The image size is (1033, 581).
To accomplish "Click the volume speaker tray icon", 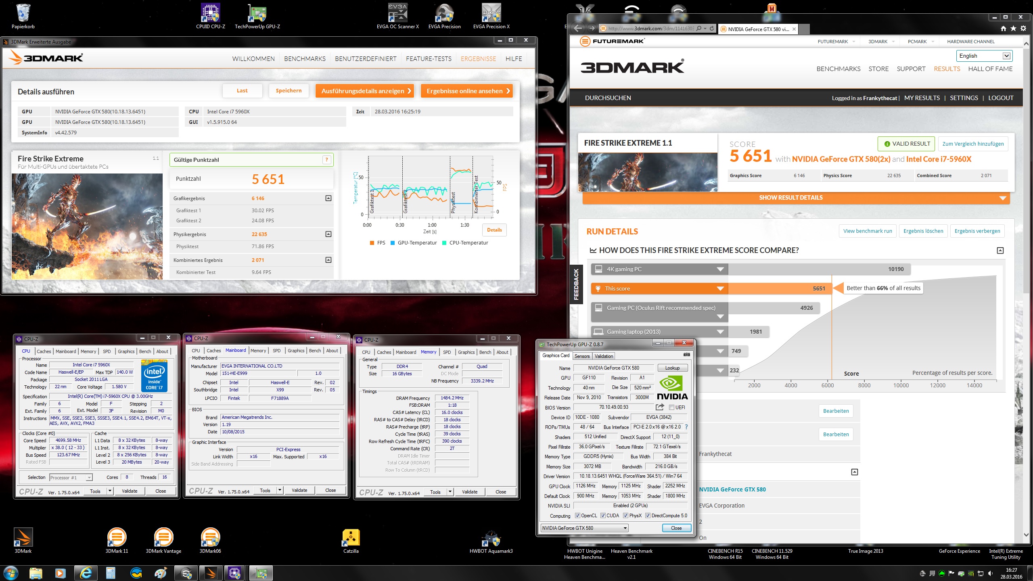I will point(990,573).
